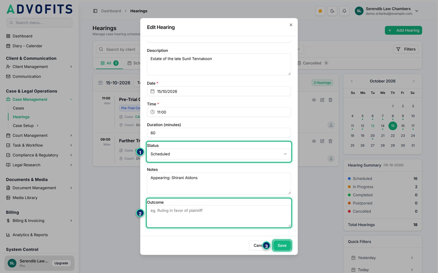Open the Filters button
Image resolution: width=438 pixels, height=273 pixels.
click(406, 49)
